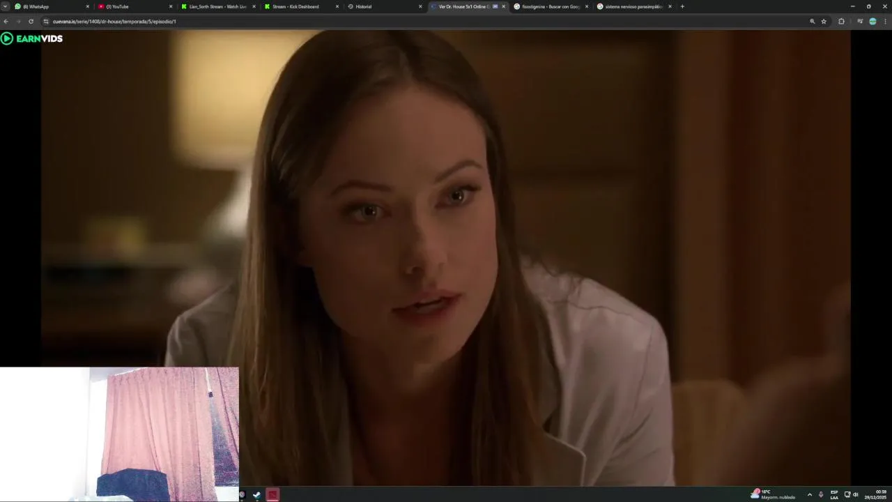
Task: Reload the cuevana page
Action: coord(31,22)
